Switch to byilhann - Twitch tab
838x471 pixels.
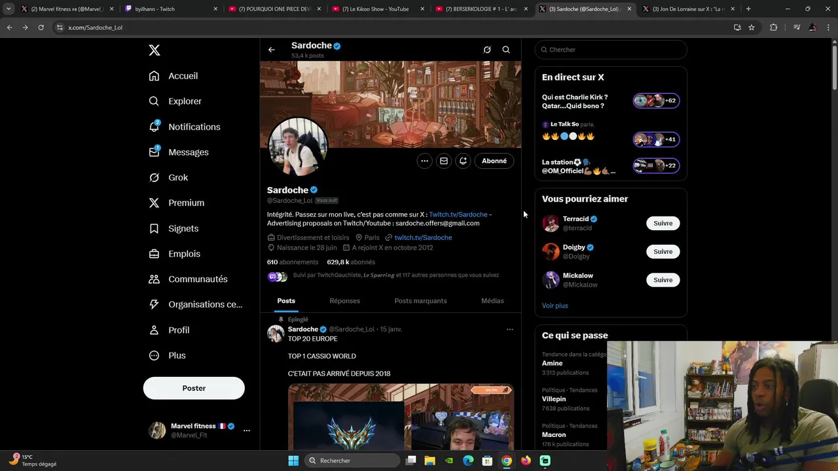click(171, 9)
